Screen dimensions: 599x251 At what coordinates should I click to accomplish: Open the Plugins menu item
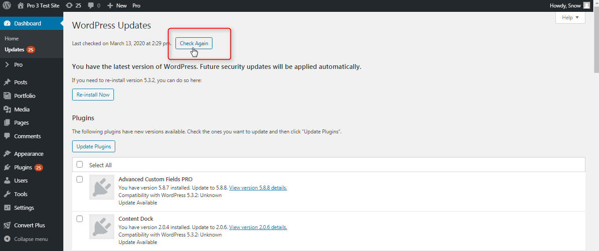[x=23, y=167]
